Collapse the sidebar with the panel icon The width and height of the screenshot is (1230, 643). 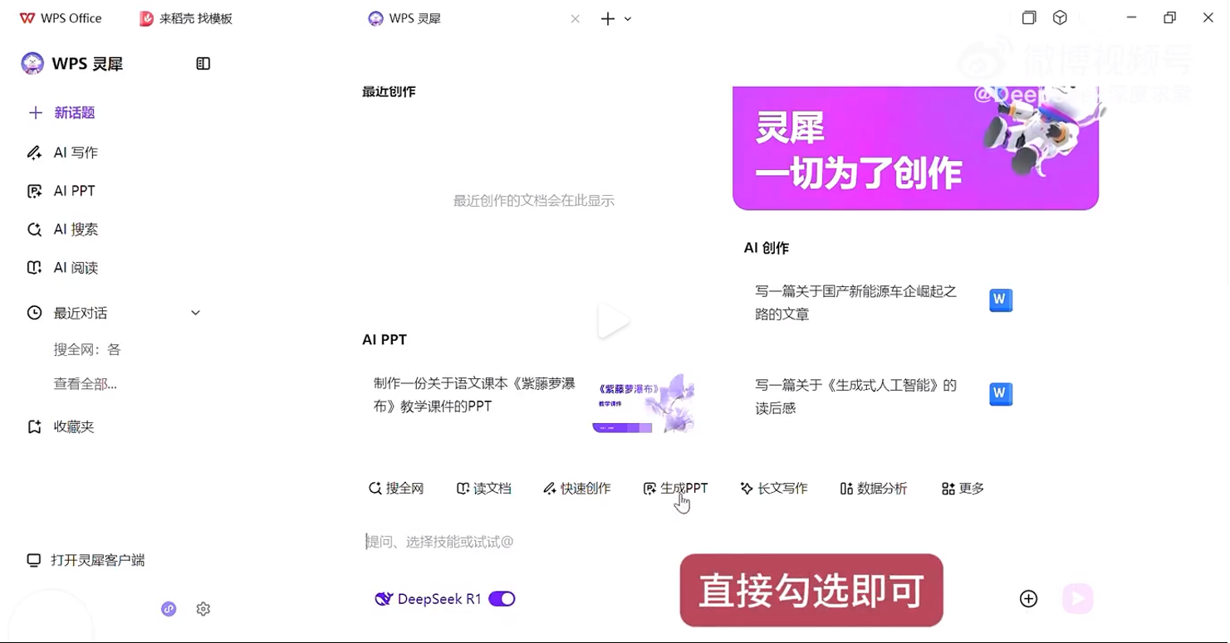pos(203,64)
